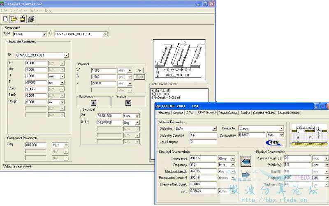Open the component Type dropdown showing CPWG

(44, 34)
